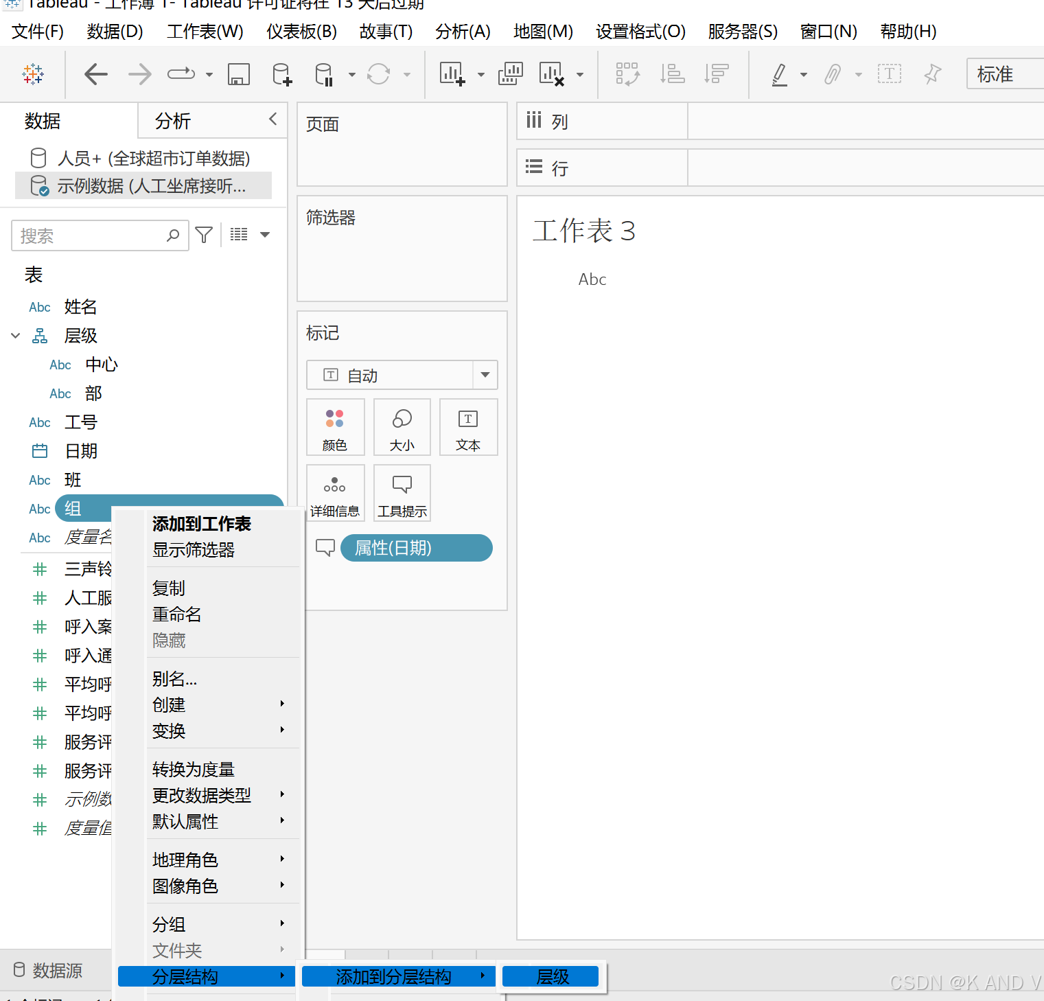Viewport: 1044px width, 1001px height.
Task: Click the swap rows and columns icon
Action: 627,74
